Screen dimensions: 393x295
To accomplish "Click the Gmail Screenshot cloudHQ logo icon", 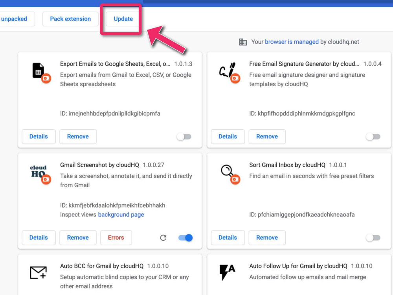I will click(40, 174).
